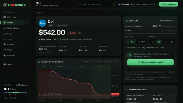Click the Connect wallet button in header
Image resolution: width=183 pixels, height=103 pixels.
(168, 4)
